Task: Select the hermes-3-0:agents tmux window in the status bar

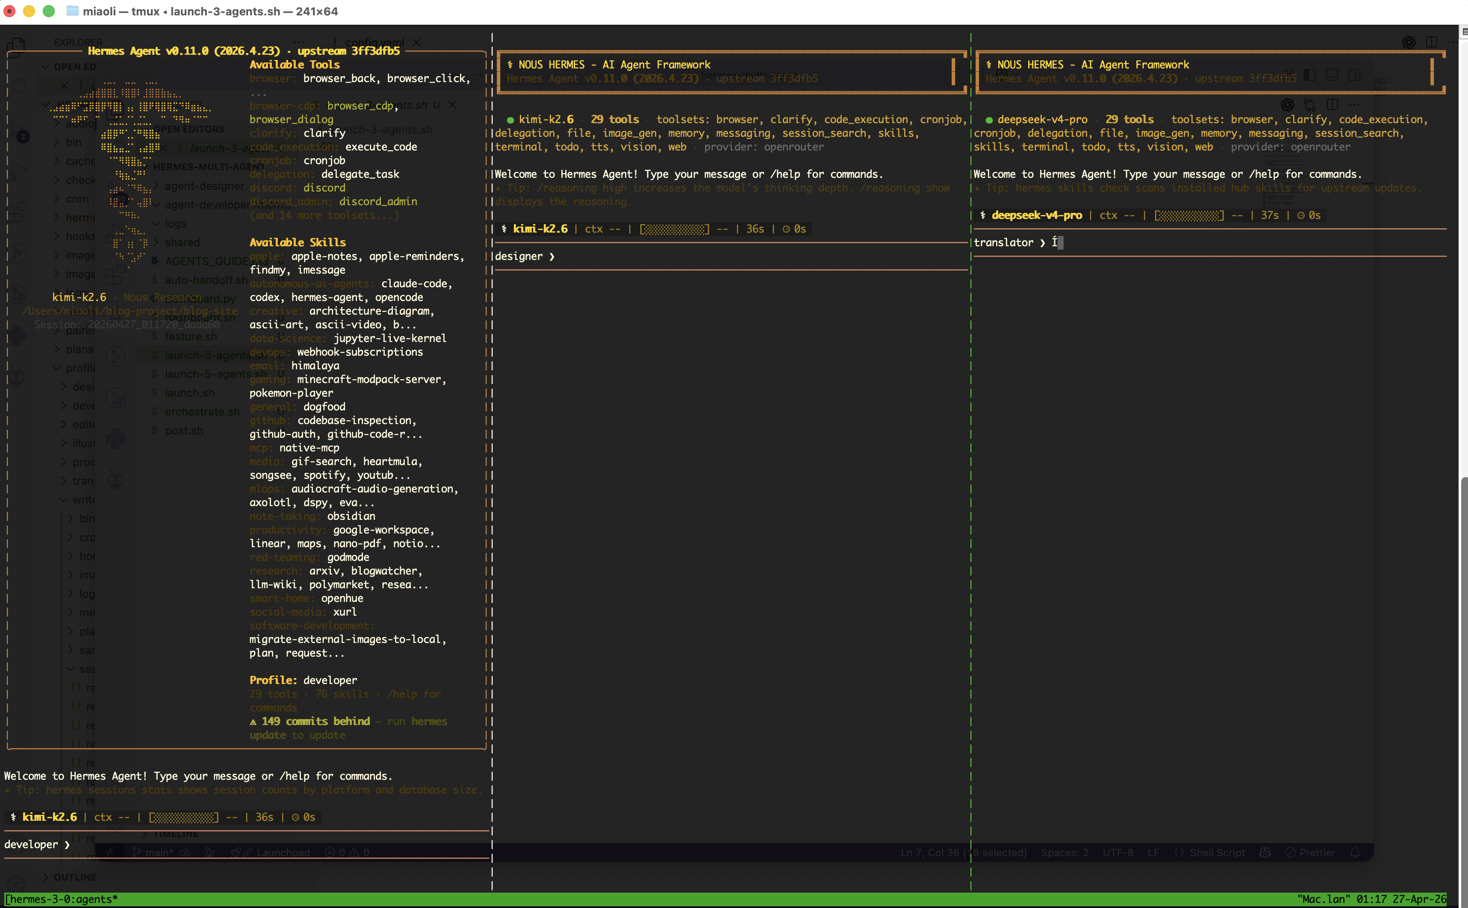Action: click(x=61, y=899)
